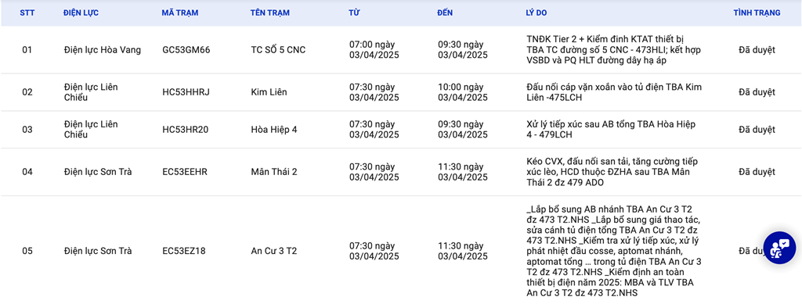Select station code EC53EZ18
The image size is (802, 304).
pos(184,251)
